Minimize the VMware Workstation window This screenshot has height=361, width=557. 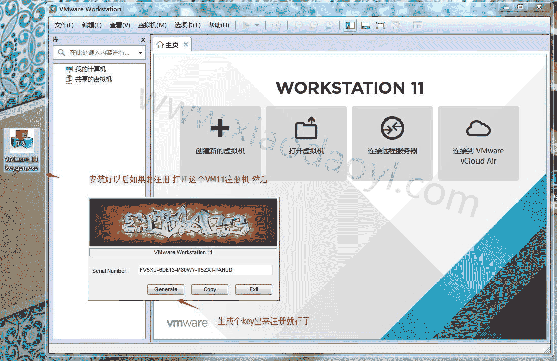(x=506, y=7)
